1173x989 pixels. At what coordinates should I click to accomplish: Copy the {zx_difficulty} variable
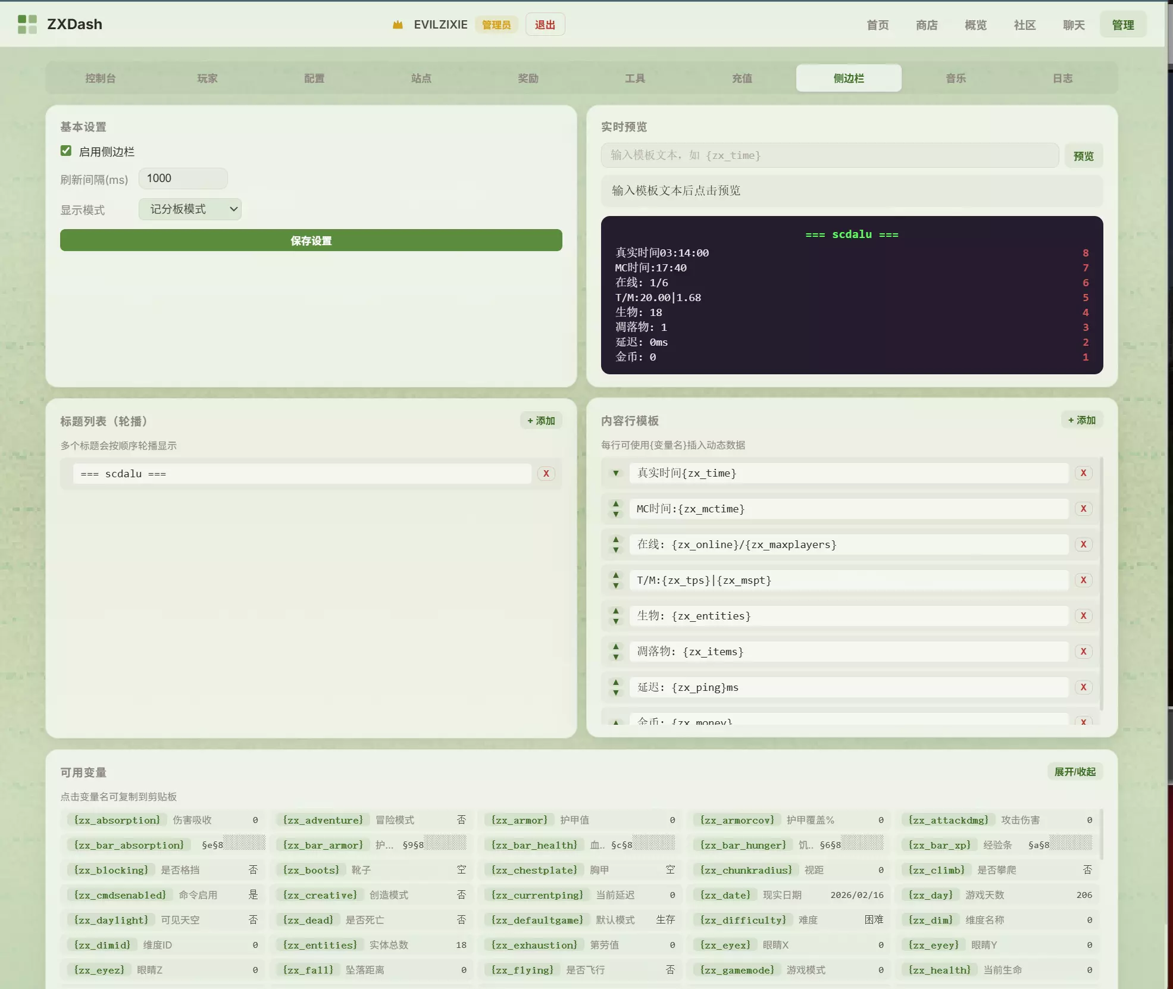click(x=743, y=920)
